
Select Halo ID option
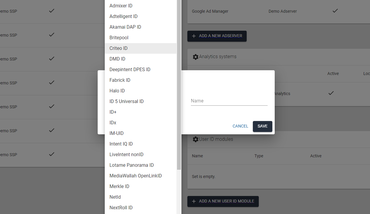(x=141, y=91)
